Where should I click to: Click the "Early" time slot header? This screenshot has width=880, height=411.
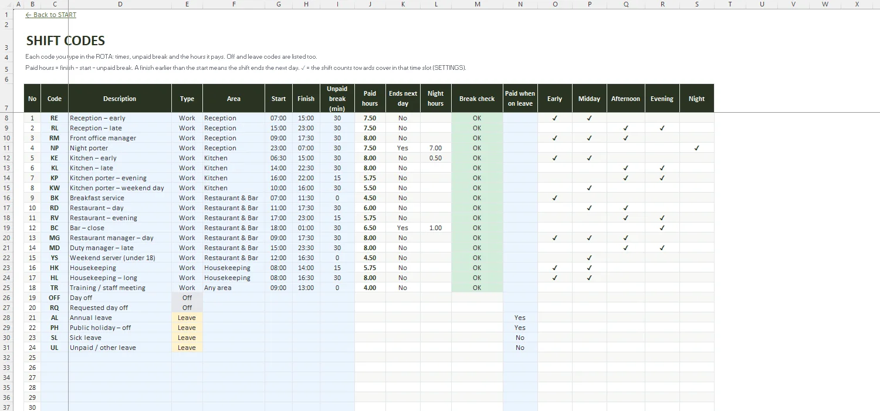tap(555, 98)
